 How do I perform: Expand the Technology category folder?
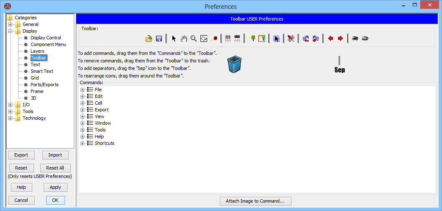coord(10,118)
